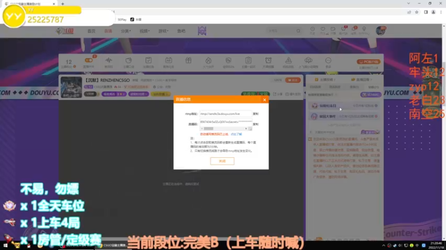Open the gift box icon in streamer toolbar
Image resolution: width=446 pixels, height=250 pixels.
[188, 61]
